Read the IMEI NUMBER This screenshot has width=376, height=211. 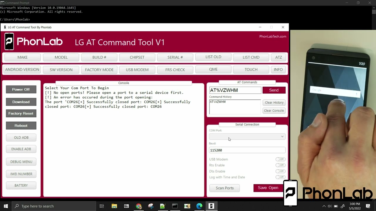pos(21,174)
